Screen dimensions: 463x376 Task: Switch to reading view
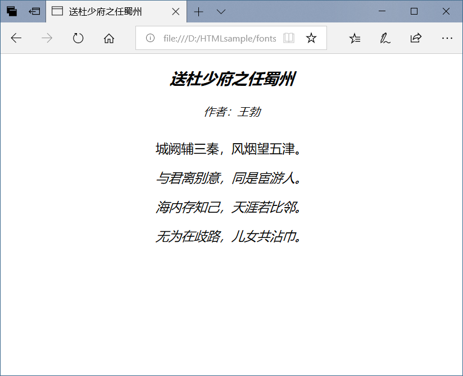[288, 38]
